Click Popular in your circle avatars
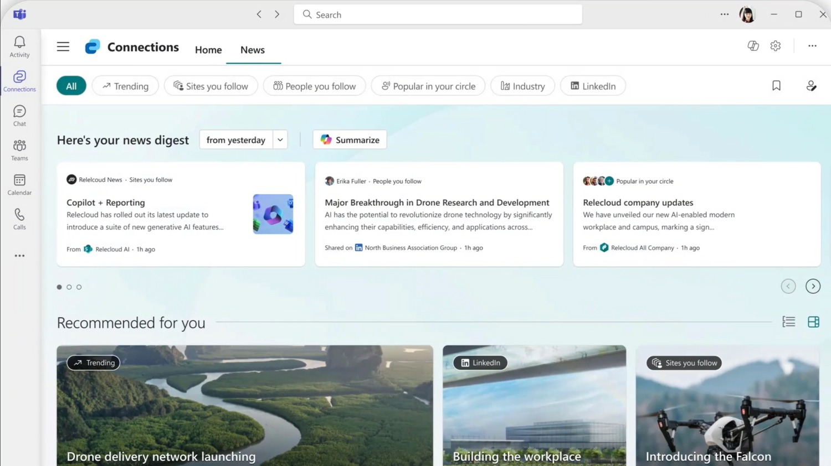Image resolution: width=831 pixels, height=466 pixels. [x=598, y=181]
